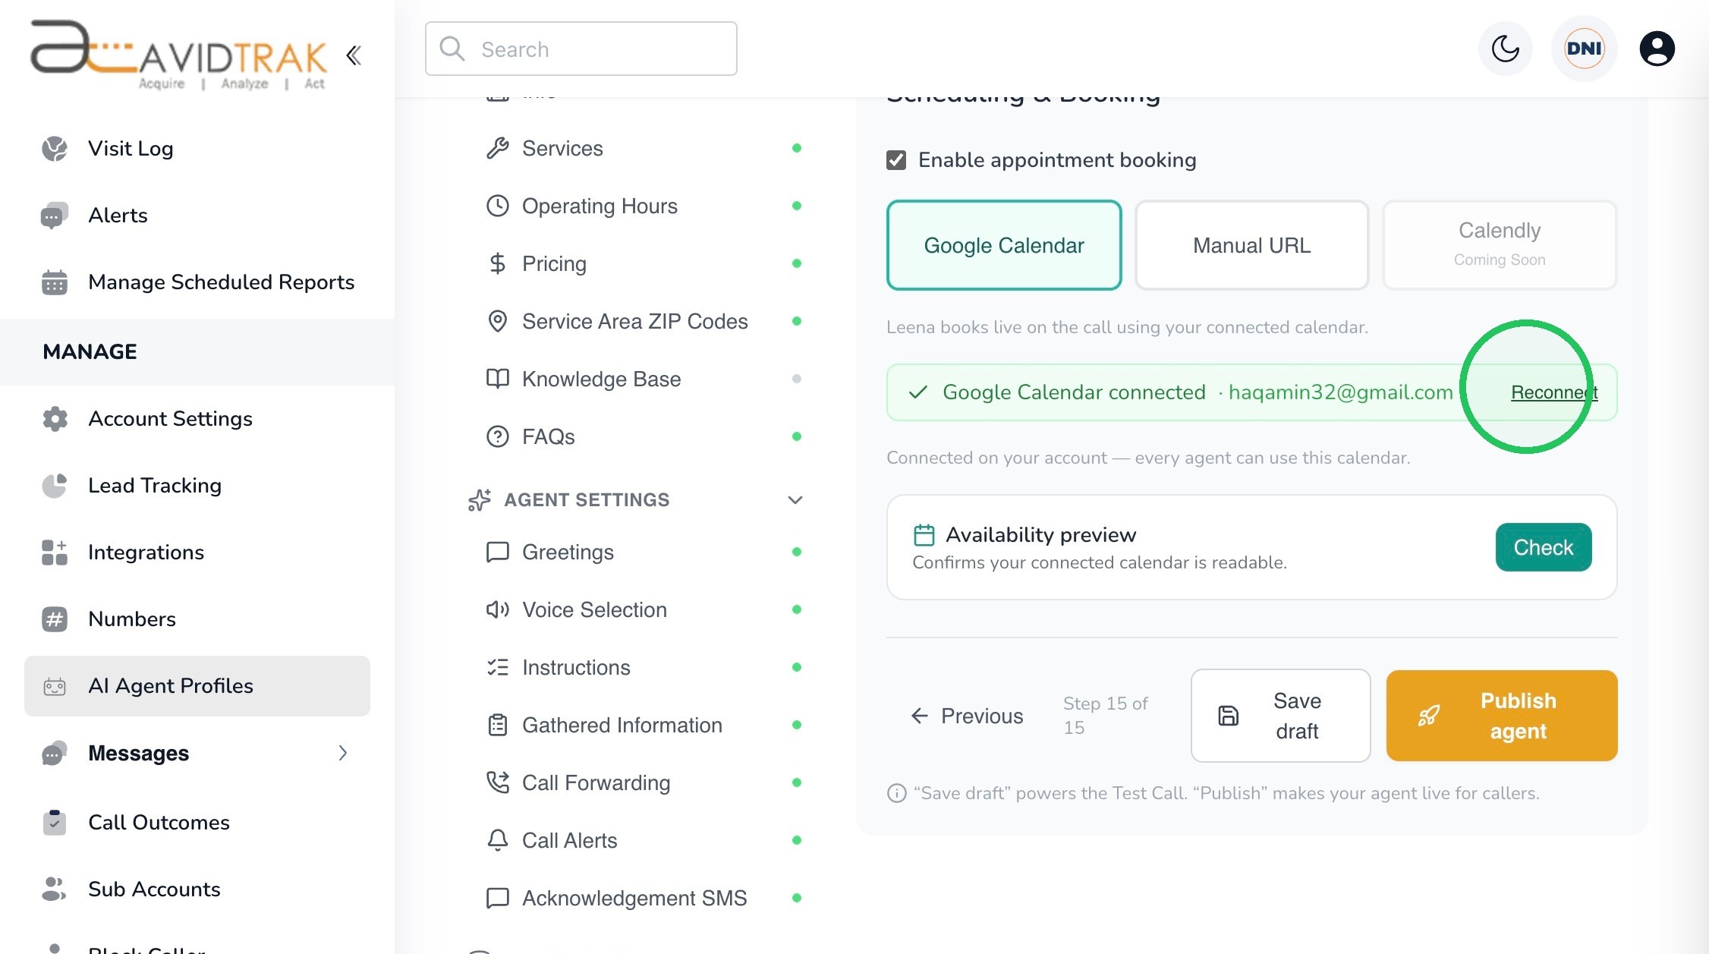This screenshot has width=1709, height=954.
Task: Open AI Agent Profiles in sidebar
Action: point(197,686)
